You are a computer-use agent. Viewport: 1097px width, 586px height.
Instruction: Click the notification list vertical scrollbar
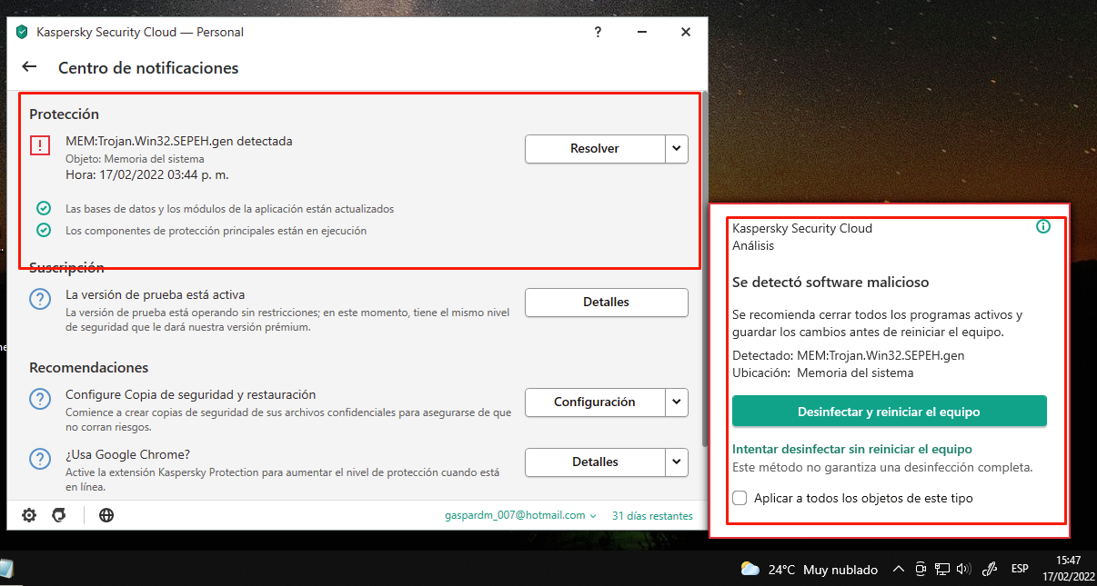click(703, 268)
